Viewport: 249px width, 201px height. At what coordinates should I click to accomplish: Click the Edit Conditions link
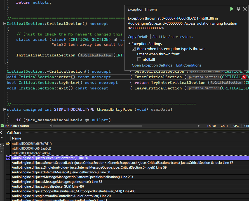point(189,65)
